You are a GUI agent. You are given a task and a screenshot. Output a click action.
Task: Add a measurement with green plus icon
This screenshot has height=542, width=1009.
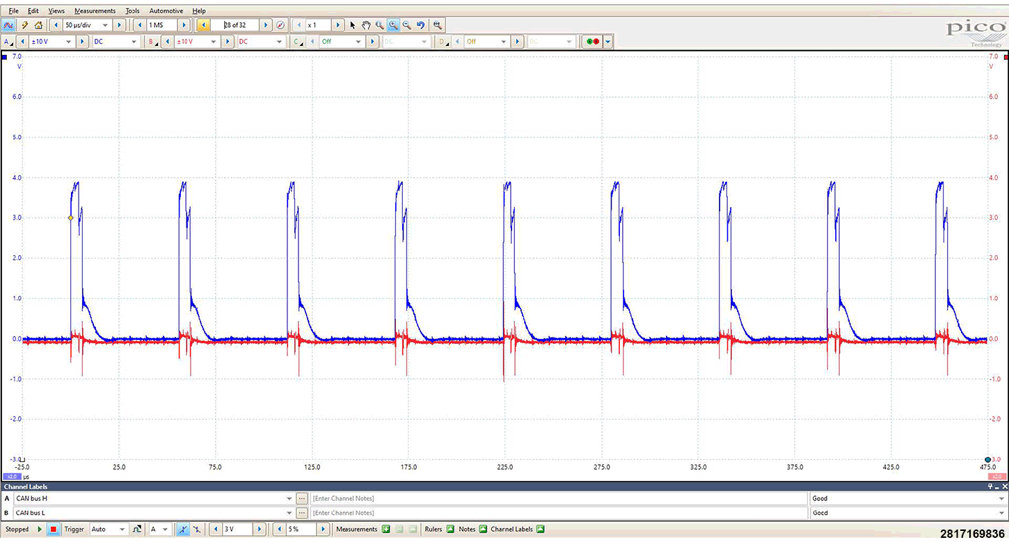pos(386,529)
